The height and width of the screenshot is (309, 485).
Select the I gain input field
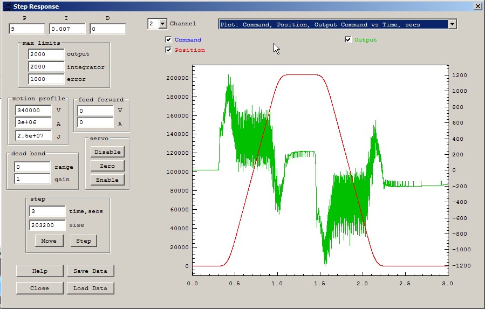[x=67, y=29]
